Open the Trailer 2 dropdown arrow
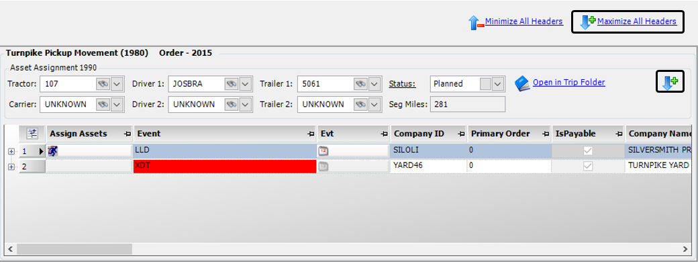The height and width of the screenshot is (262, 698). (375, 104)
